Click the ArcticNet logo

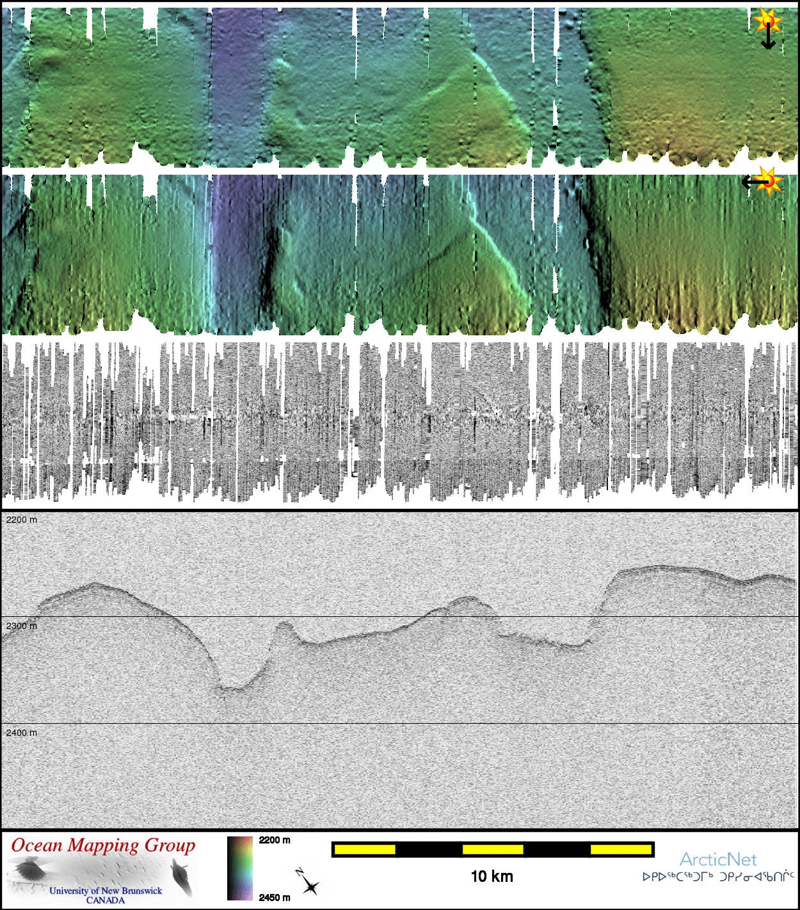(x=717, y=859)
